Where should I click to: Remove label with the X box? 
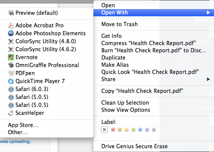click(x=104, y=130)
